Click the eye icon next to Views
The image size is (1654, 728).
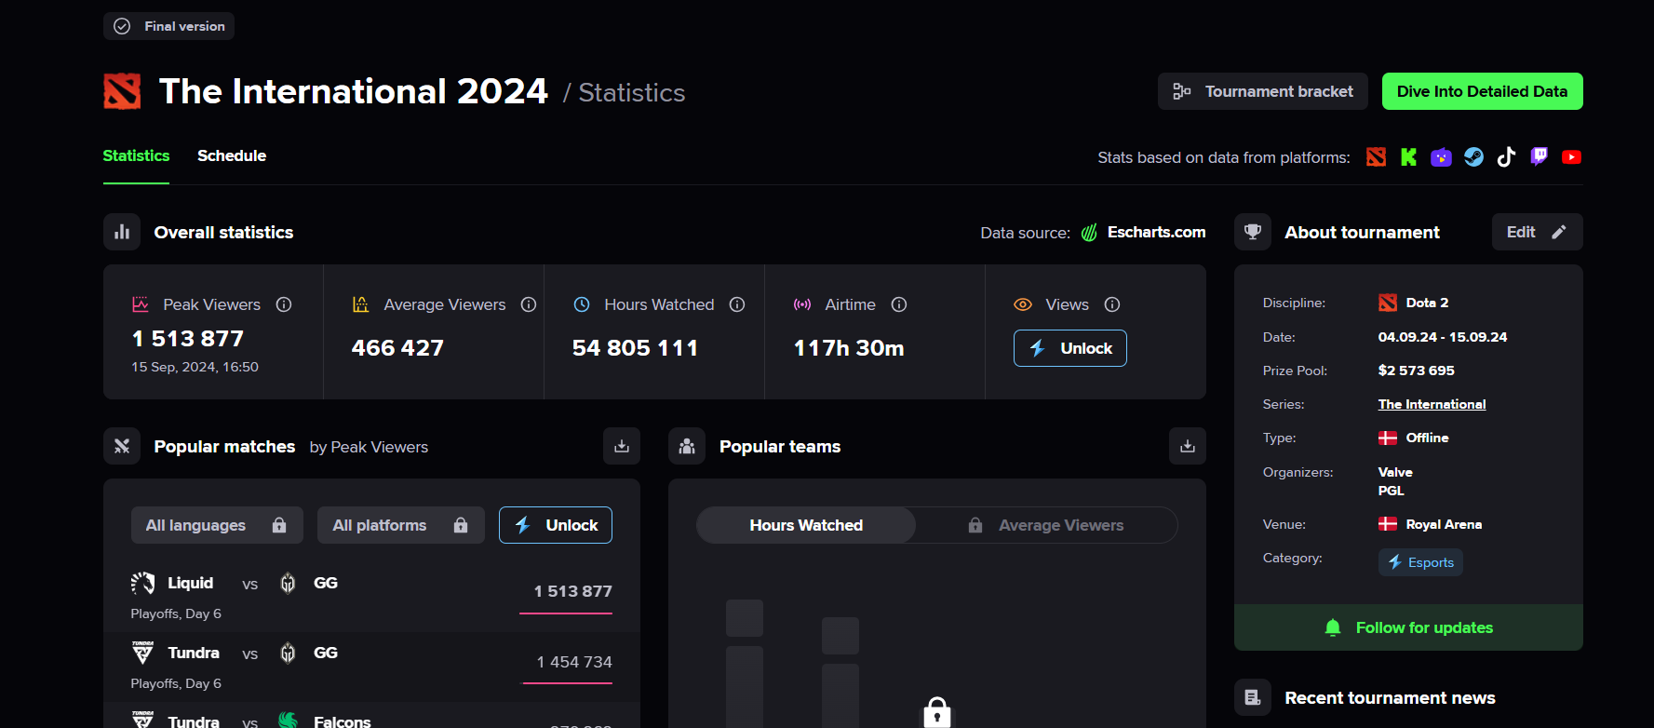(1023, 304)
